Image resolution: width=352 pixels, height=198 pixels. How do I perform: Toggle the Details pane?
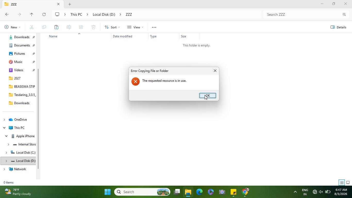click(338, 27)
